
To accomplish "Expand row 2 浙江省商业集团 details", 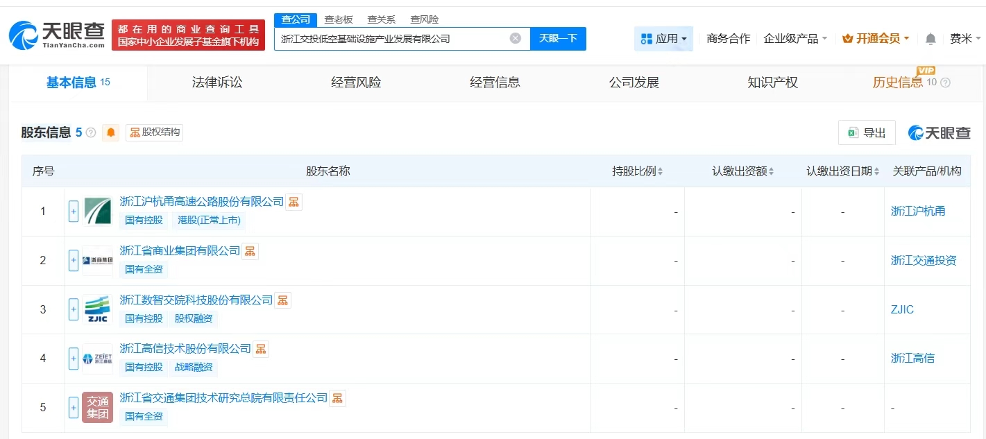I will (x=74, y=261).
